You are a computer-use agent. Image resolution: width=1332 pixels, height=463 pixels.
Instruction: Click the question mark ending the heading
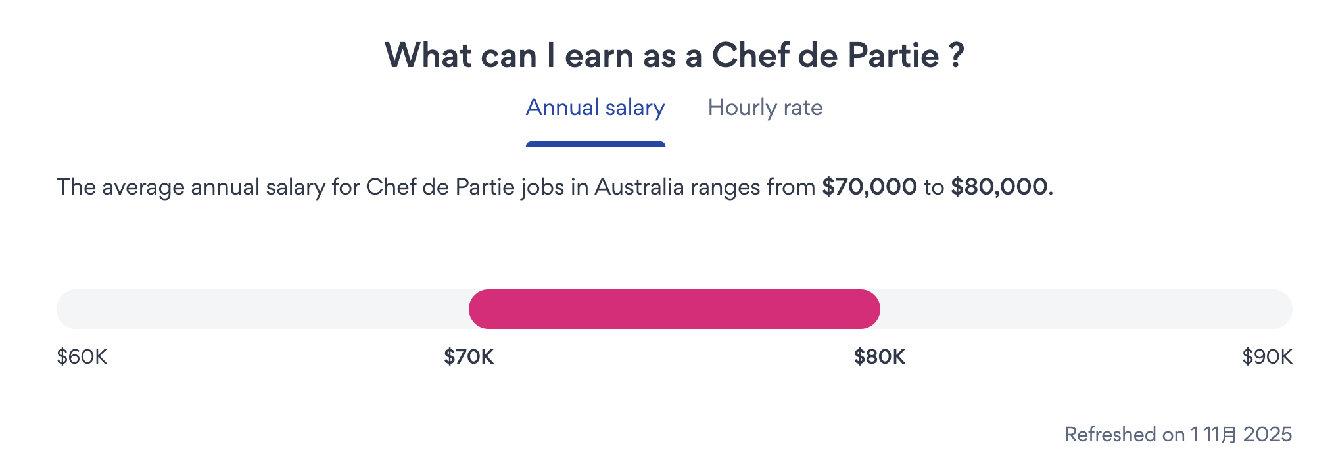click(x=957, y=55)
